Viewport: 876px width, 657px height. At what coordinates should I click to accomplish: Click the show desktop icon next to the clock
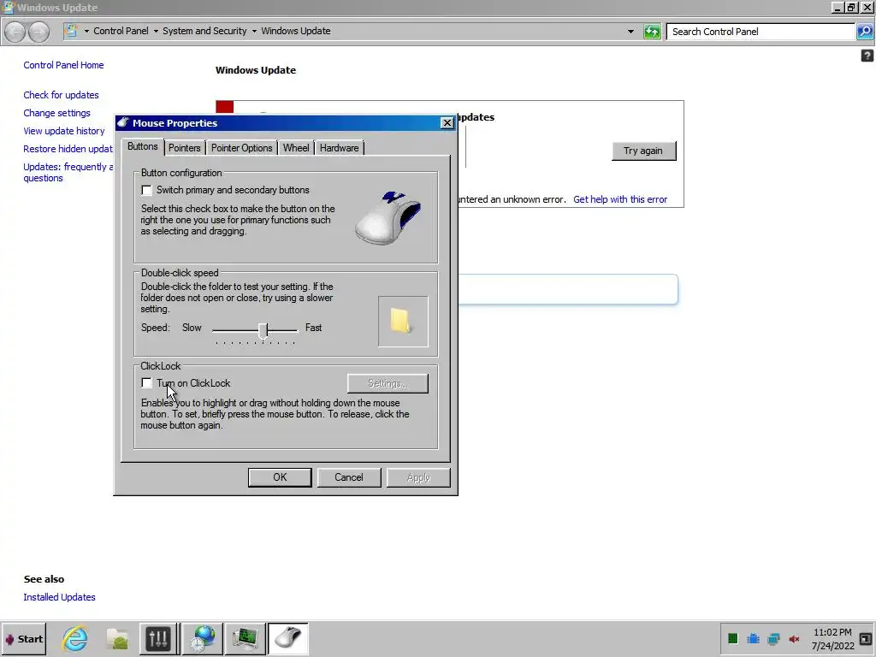point(866,638)
